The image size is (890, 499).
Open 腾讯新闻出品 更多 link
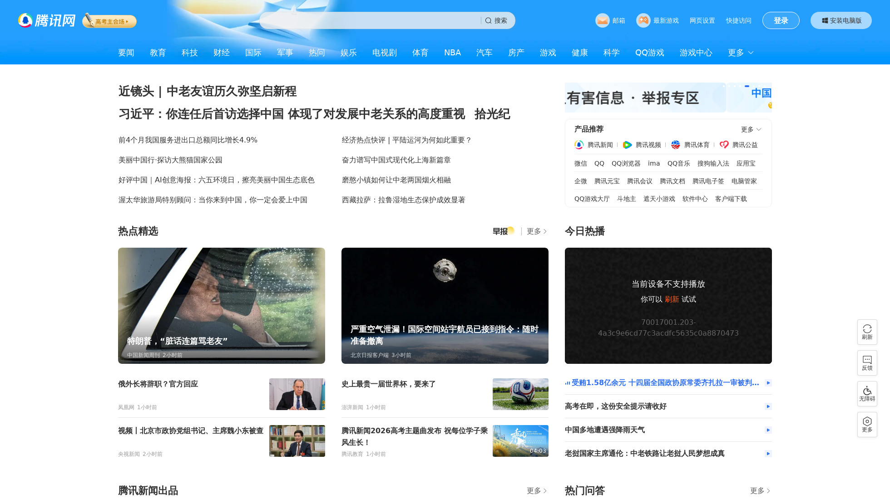[537, 491]
